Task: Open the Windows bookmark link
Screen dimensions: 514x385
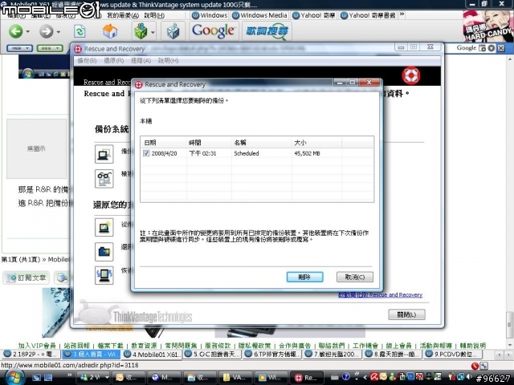Action: [210, 15]
